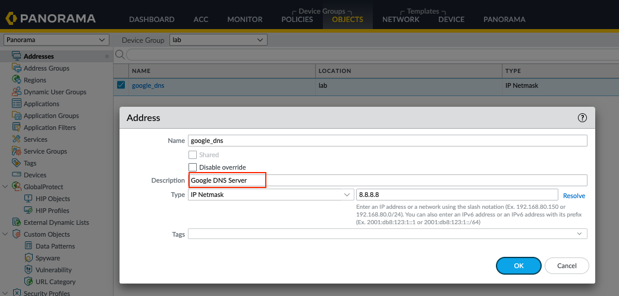Select Regions in the sidebar
This screenshot has width=619, height=296.
[34, 80]
